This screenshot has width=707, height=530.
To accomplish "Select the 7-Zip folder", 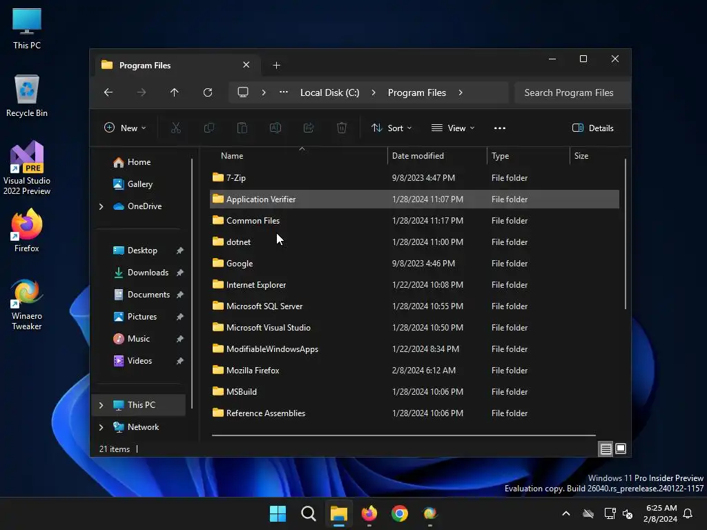I will [x=414, y=178].
